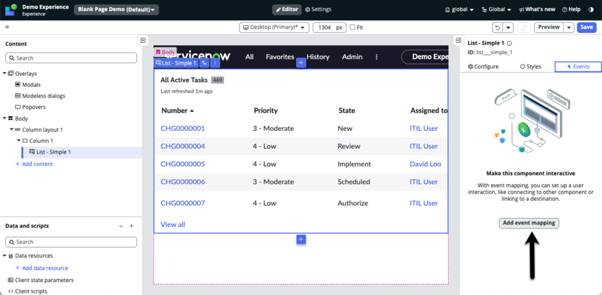
Task: Collapse the Data and scripts section chevron
Action: point(121,226)
